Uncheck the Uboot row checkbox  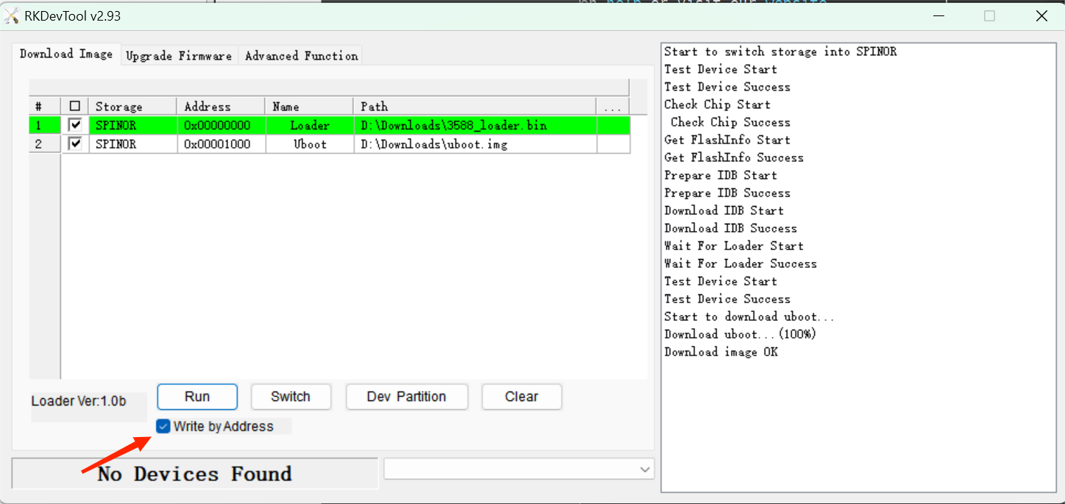pos(74,143)
